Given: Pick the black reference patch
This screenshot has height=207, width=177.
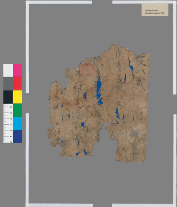Looking at the screenshot, I should click(8, 97).
